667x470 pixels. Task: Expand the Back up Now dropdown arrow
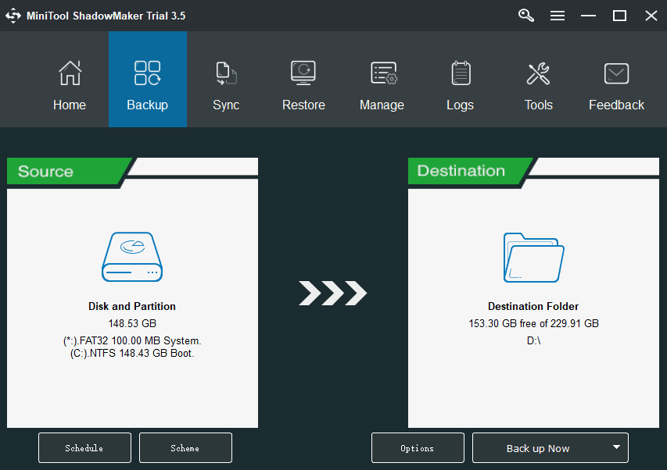[616, 447]
